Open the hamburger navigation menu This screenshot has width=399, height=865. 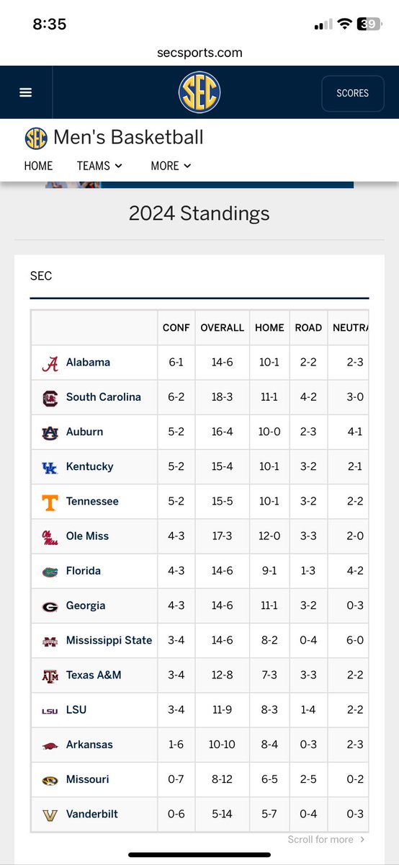[26, 92]
